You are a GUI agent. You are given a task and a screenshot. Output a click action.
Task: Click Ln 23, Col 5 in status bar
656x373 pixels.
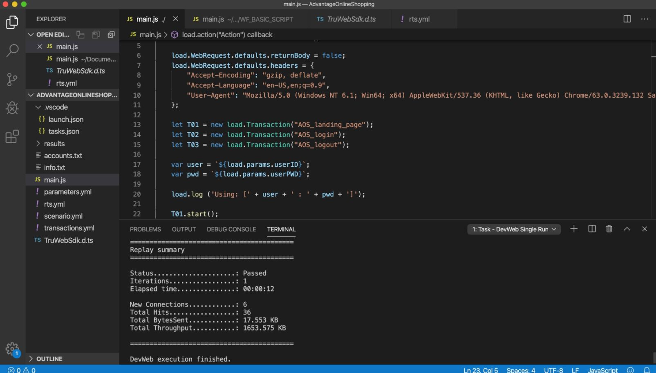[x=481, y=370]
